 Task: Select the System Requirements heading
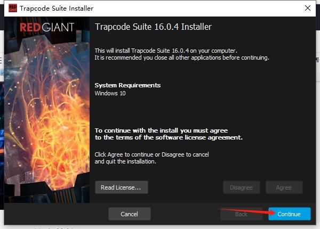127,85
